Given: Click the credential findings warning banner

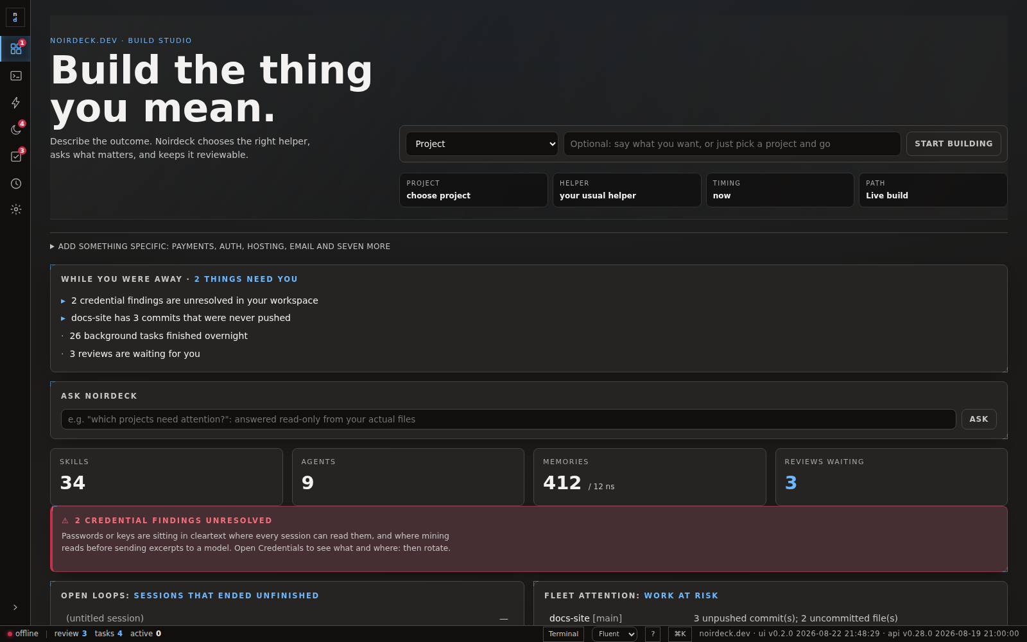Looking at the screenshot, I should [x=529, y=539].
